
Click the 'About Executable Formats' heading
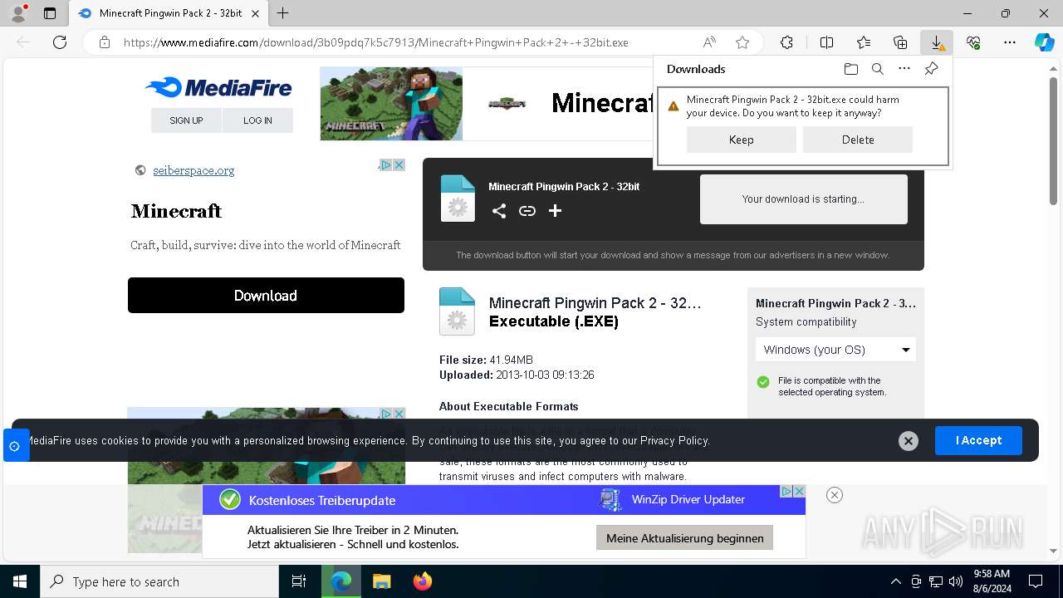(509, 406)
